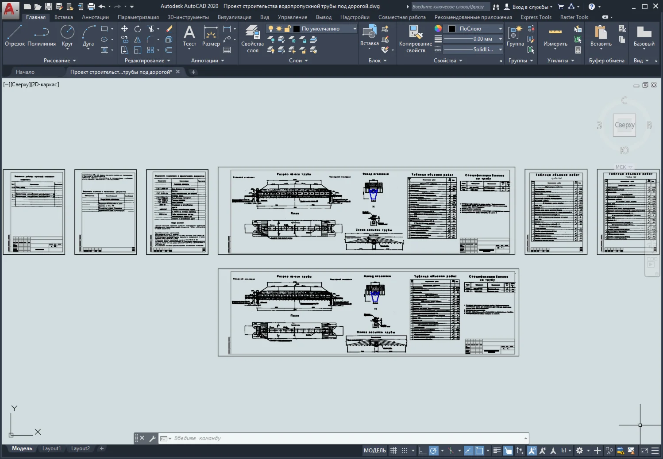Viewport: 663px width, 459px height.
Task: Insert a table from Аннотации panel
Action: pyautogui.click(x=227, y=50)
